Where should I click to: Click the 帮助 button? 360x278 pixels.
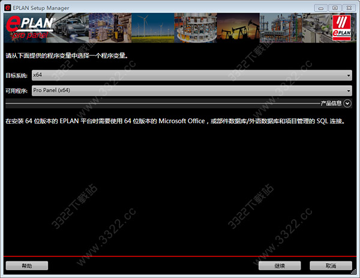27,266
